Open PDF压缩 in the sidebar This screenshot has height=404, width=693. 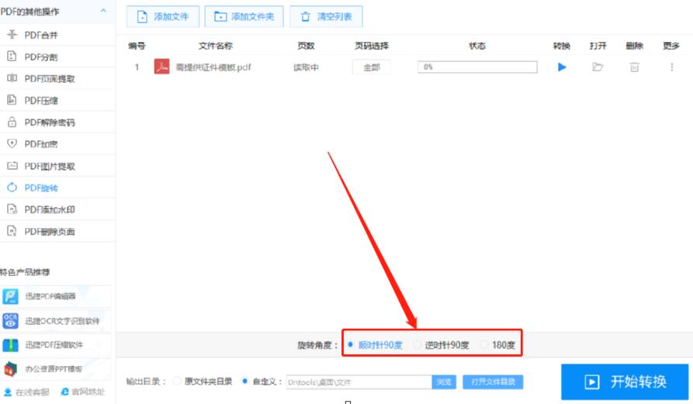point(57,100)
